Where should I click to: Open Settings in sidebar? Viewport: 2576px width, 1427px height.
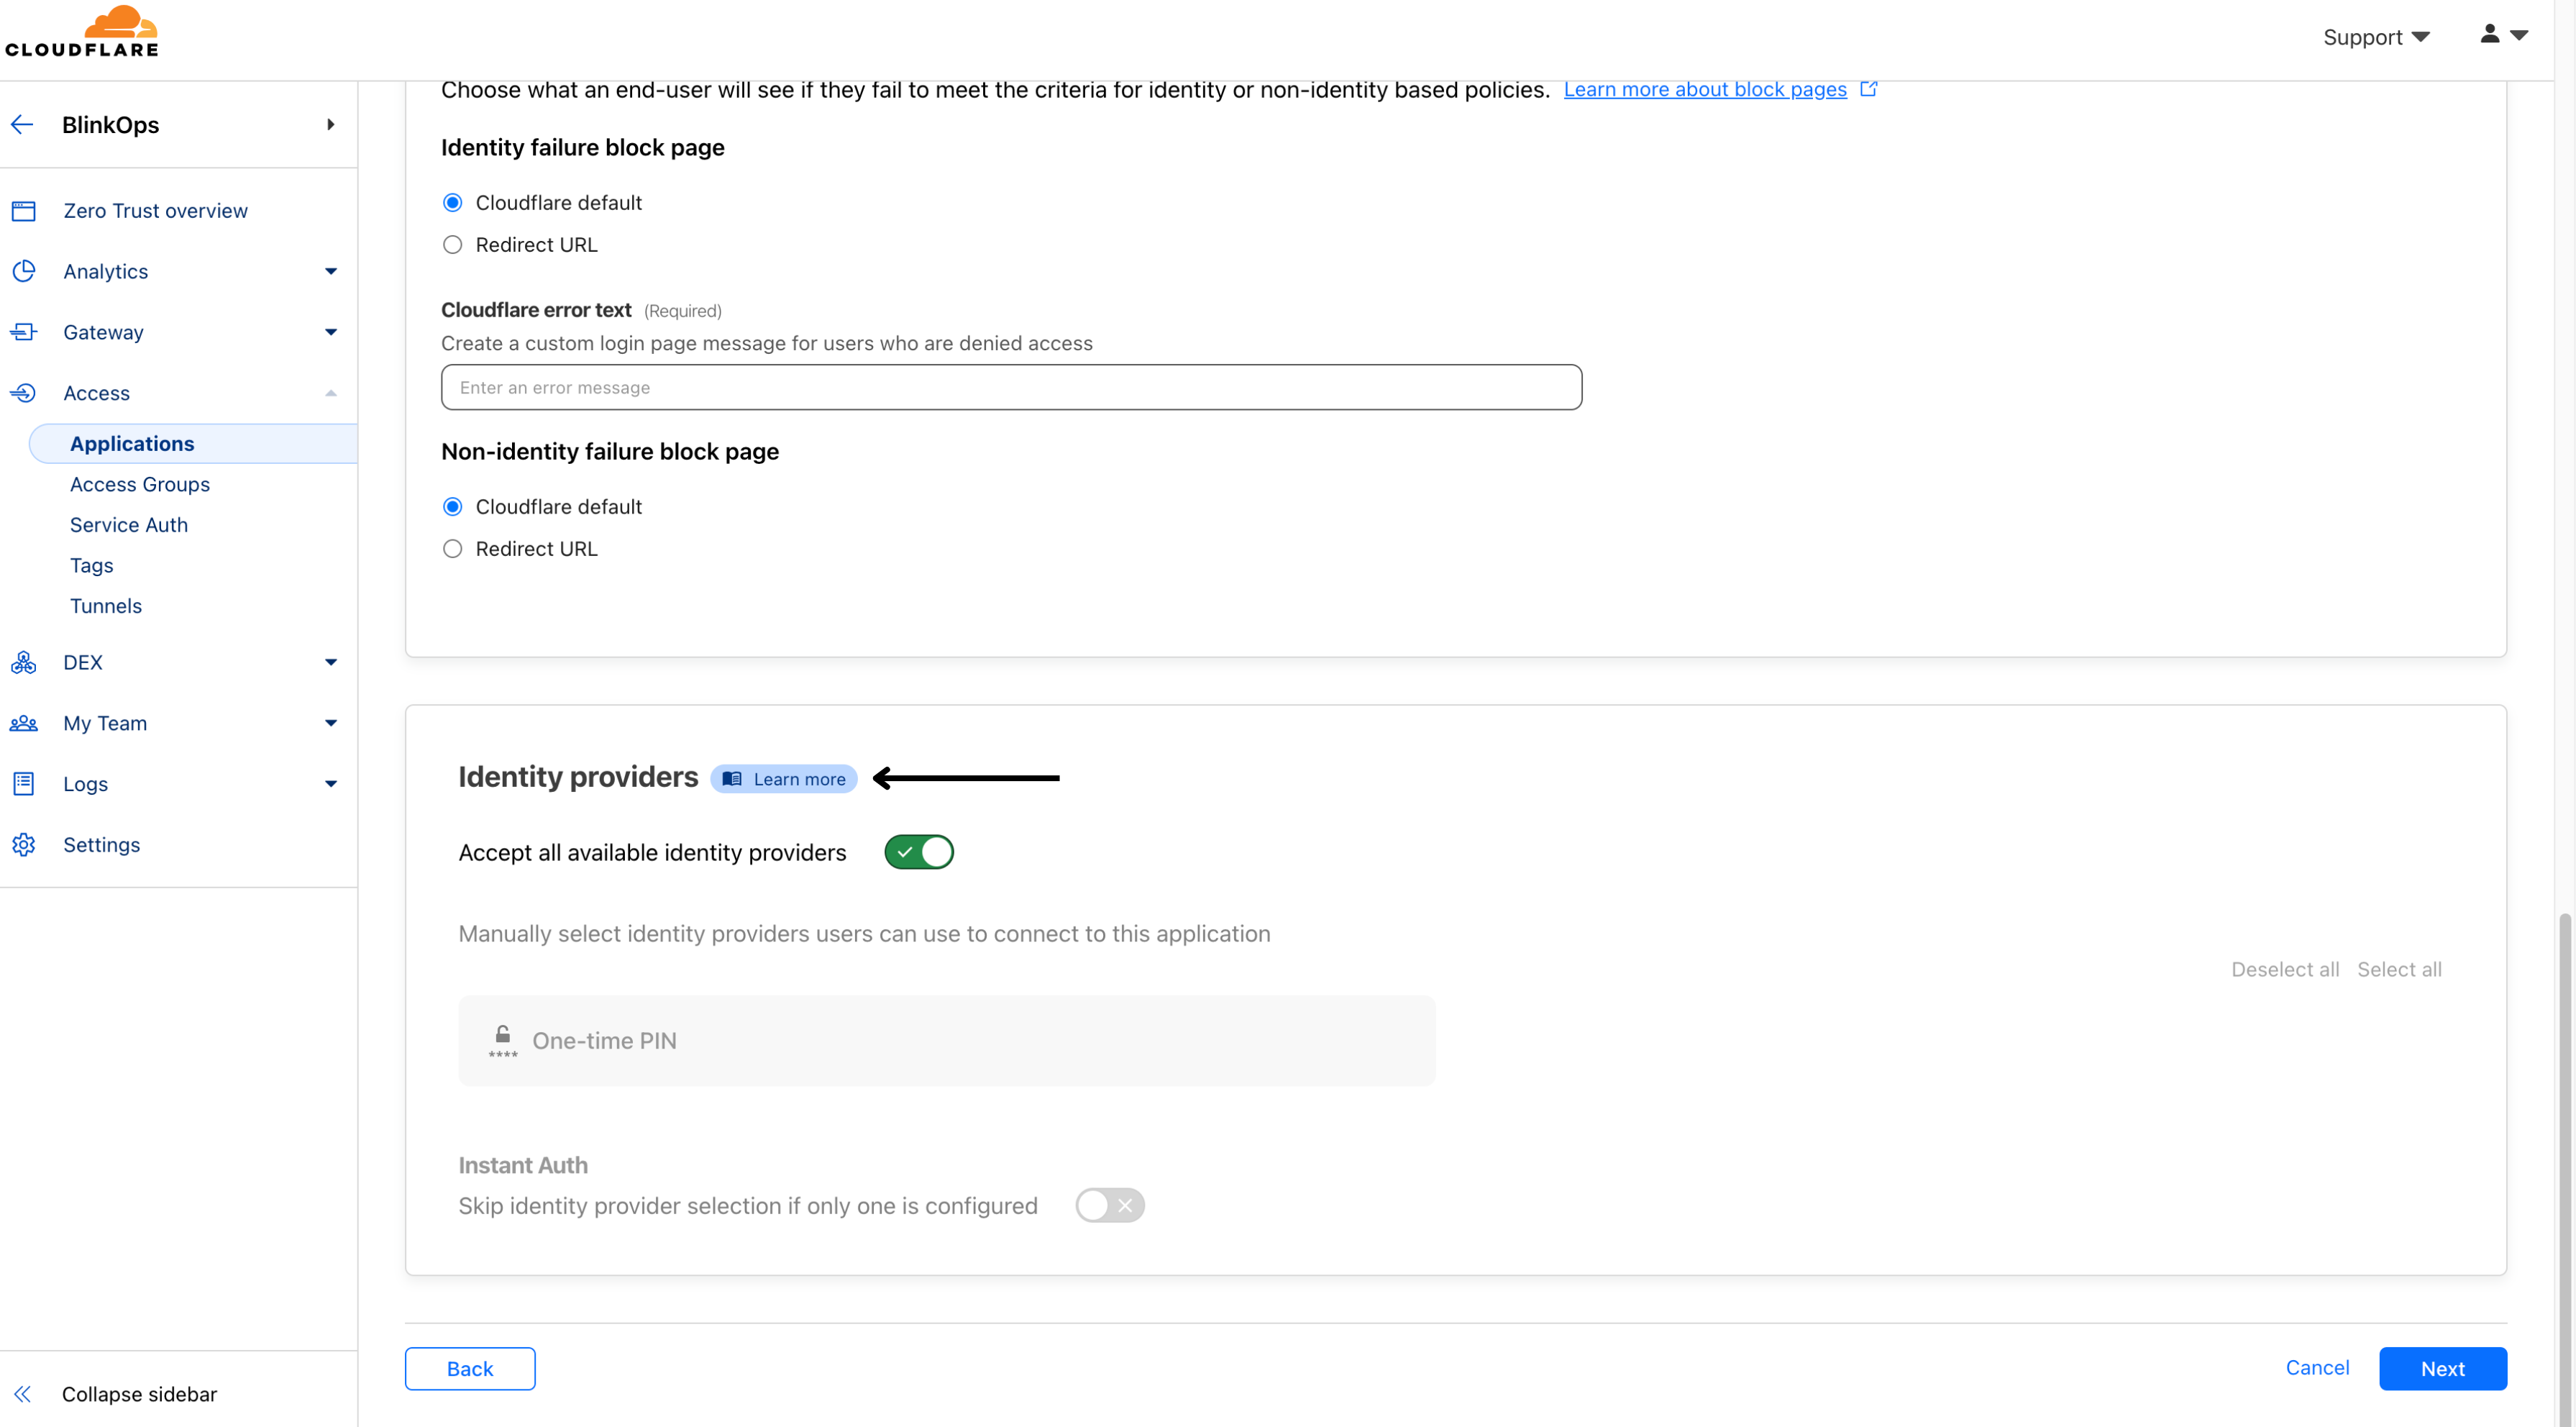click(101, 845)
